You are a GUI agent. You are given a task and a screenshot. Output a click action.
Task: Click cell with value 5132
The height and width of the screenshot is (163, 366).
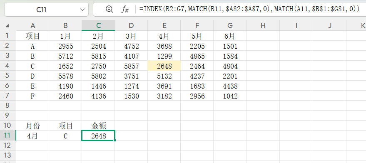164,76
